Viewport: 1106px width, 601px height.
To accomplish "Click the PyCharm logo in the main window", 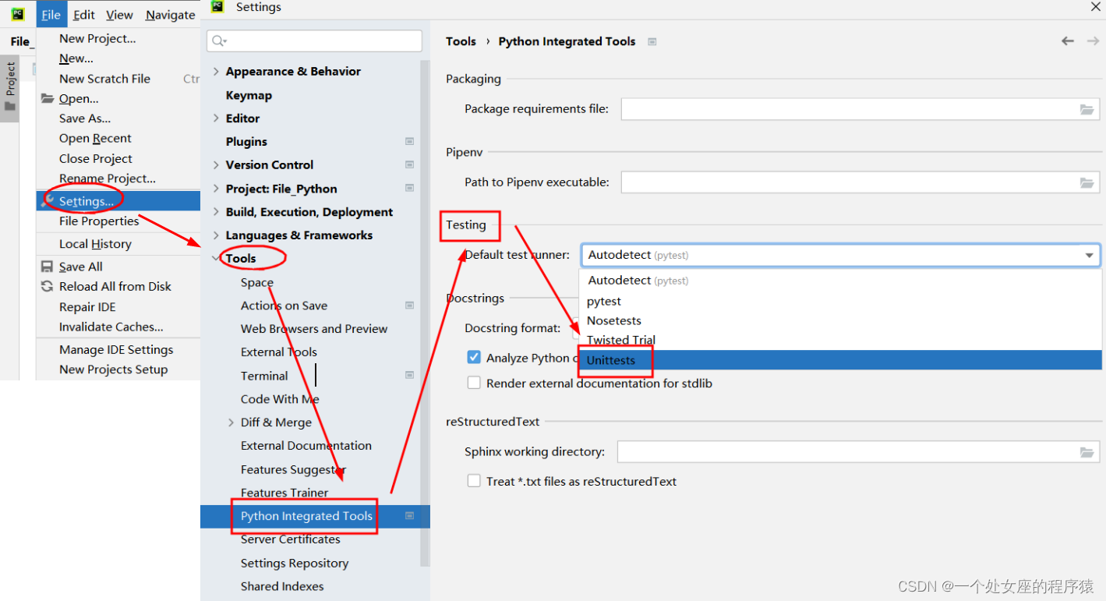I will [17, 15].
